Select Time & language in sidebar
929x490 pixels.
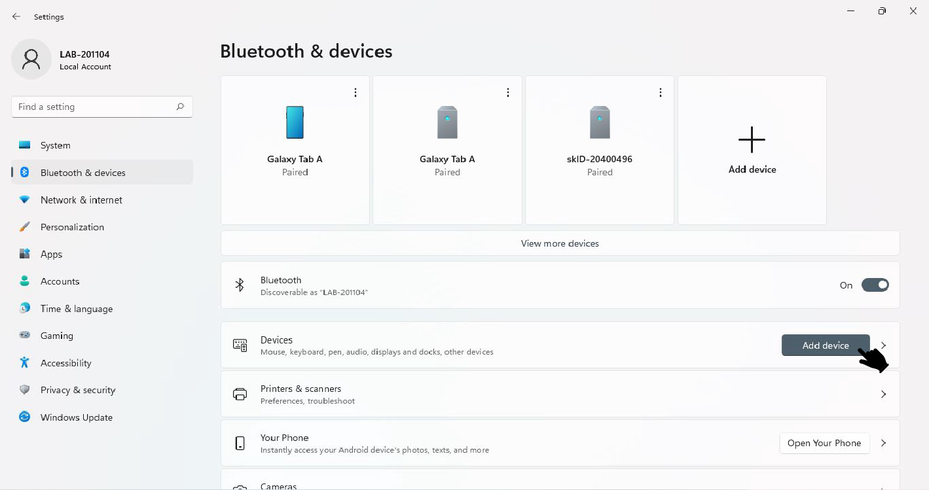click(77, 309)
